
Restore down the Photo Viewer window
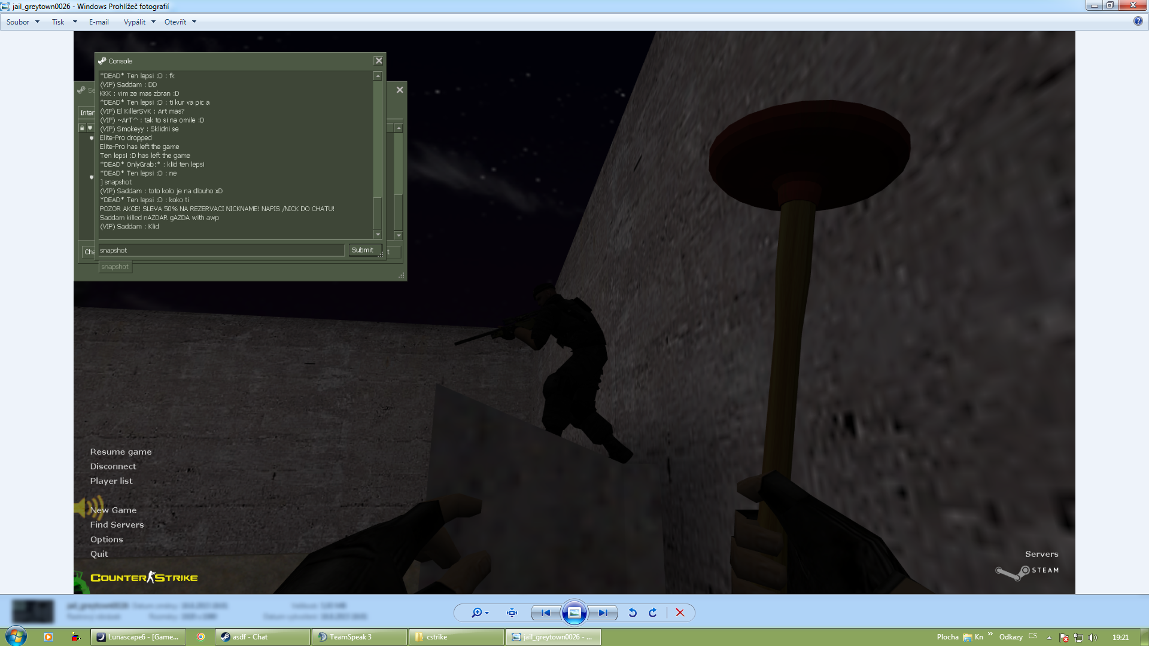pos(1110,5)
